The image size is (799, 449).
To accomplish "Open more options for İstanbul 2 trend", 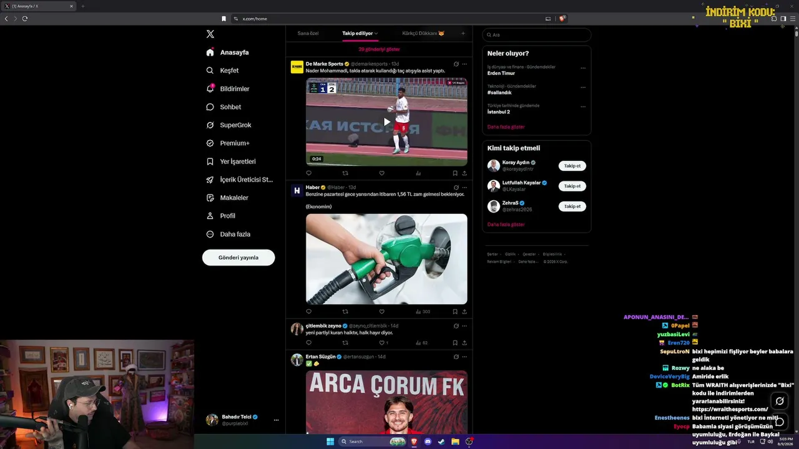I will click(x=583, y=107).
